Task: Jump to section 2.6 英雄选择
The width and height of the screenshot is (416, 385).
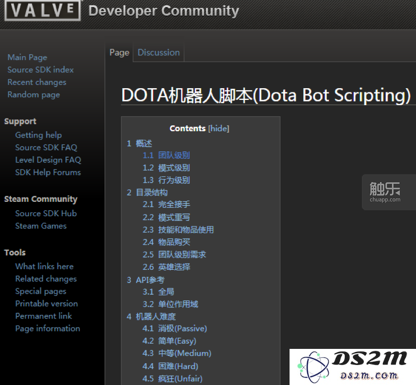Action: coord(166,267)
